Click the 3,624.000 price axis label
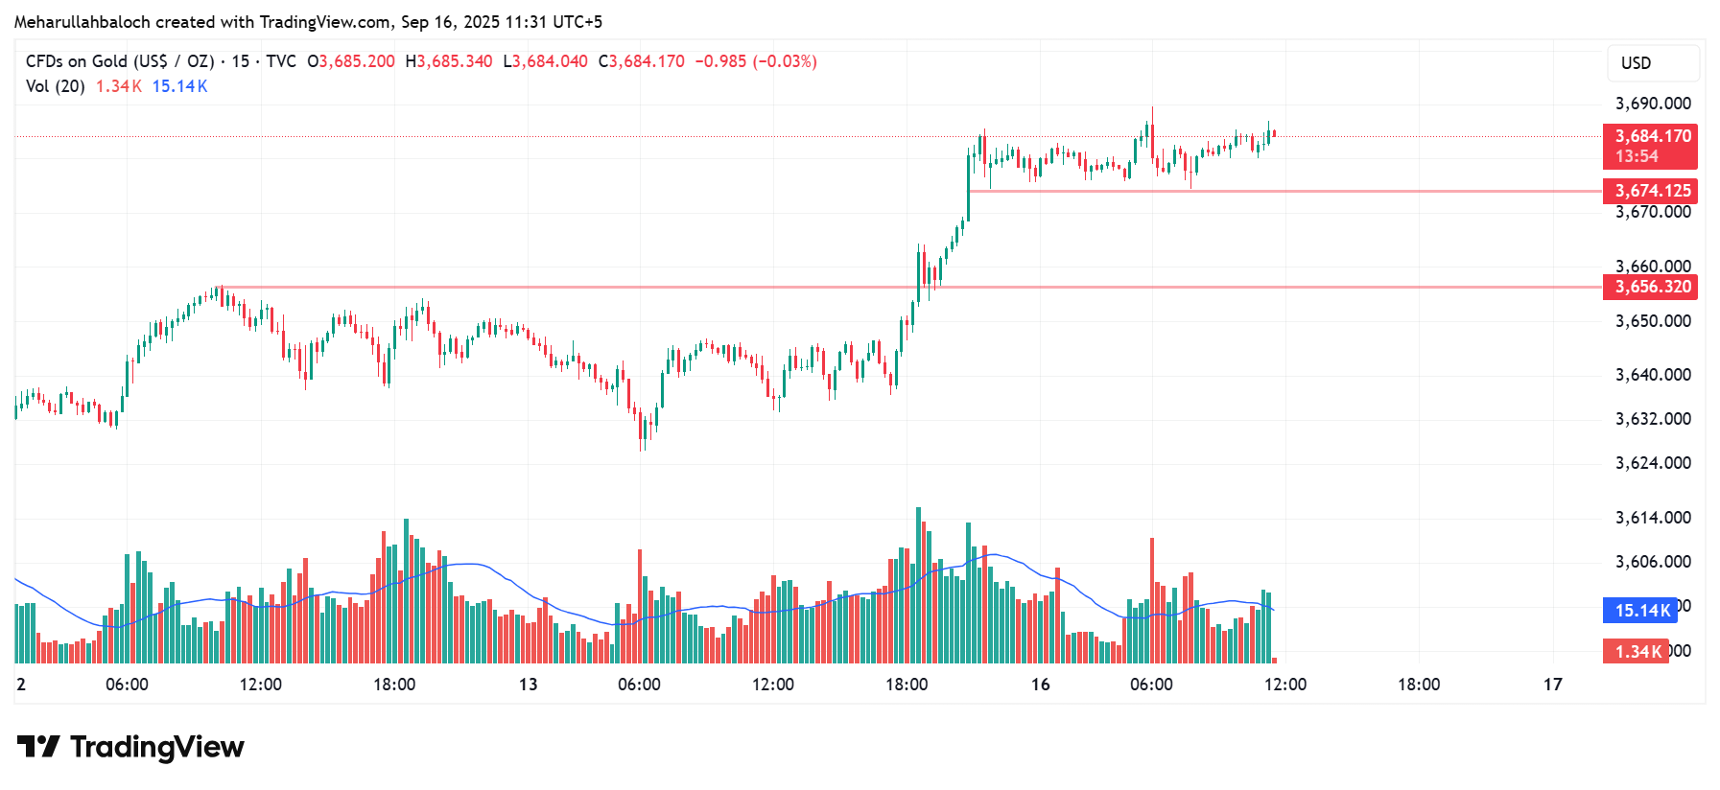This screenshot has height=790, width=1720. tap(1652, 463)
